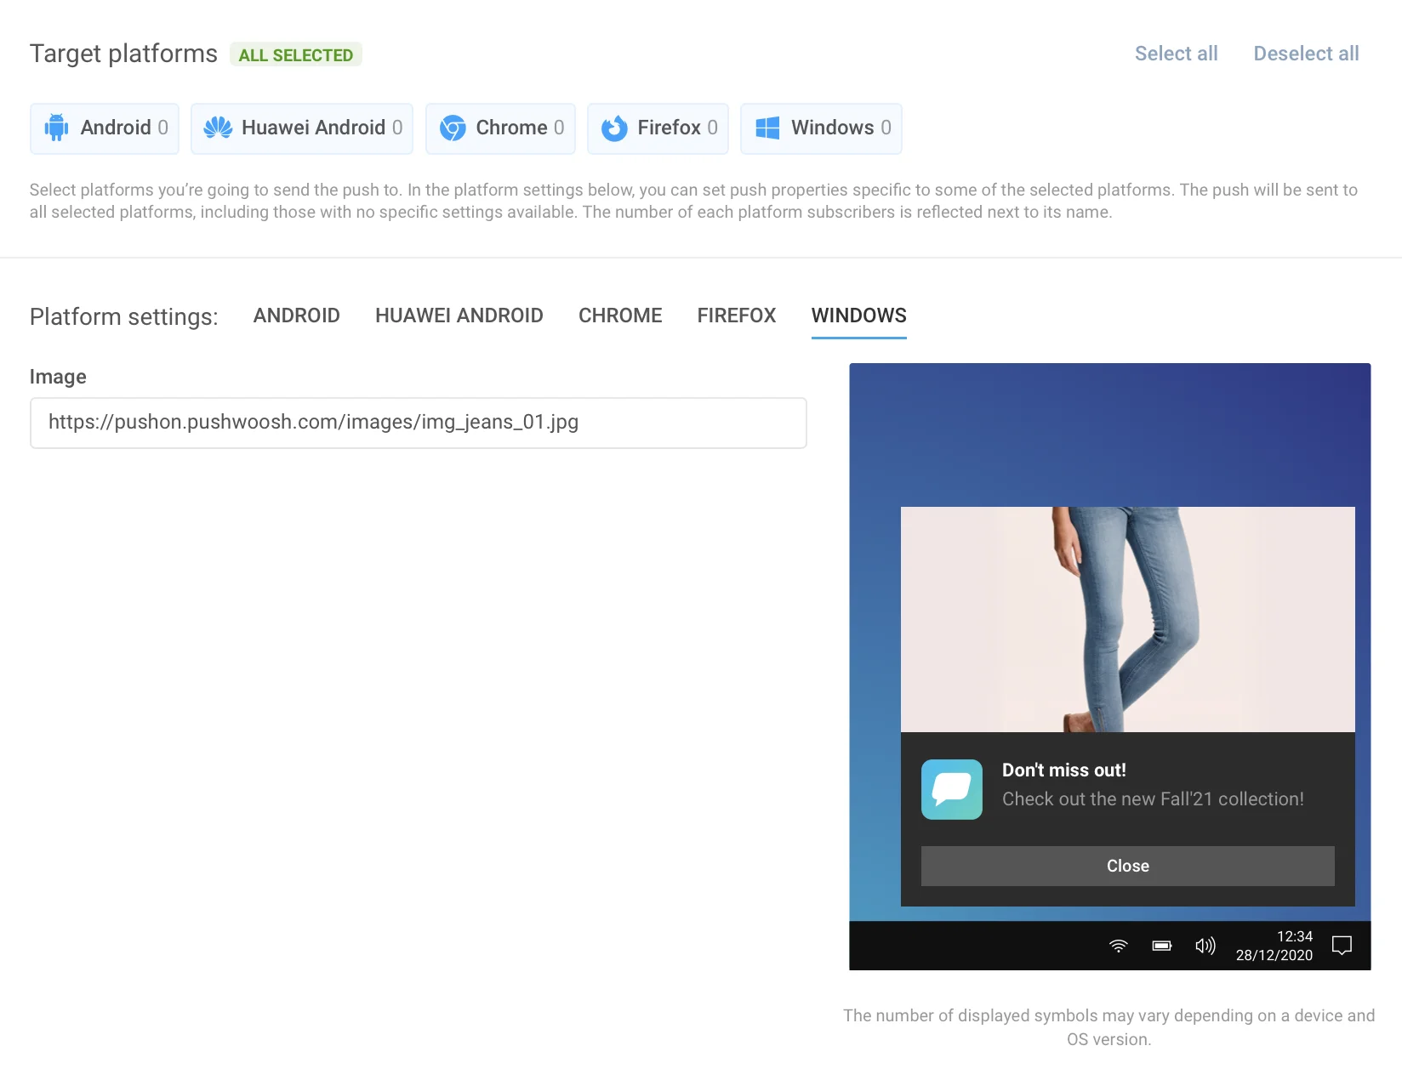Switch to the HUAWEI ANDROID settings tab
This screenshot has width=1402, height=1080.
coord(459,315)
